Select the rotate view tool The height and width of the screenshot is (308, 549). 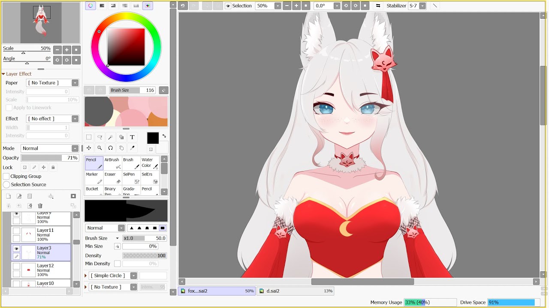(110, 148)
